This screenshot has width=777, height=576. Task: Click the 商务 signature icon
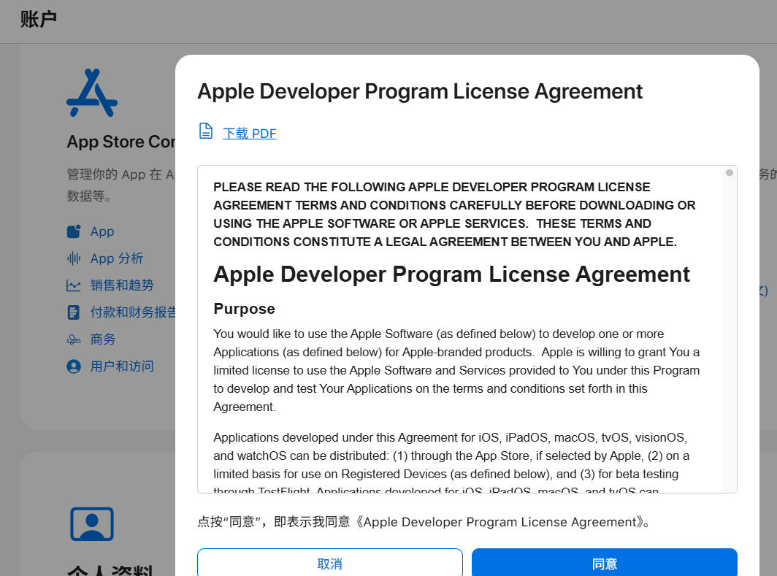73,339
